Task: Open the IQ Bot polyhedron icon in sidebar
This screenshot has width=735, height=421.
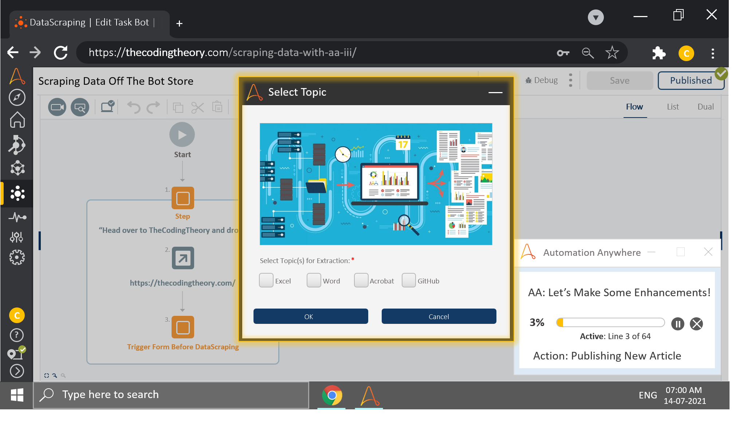Action: click(17, 168)
